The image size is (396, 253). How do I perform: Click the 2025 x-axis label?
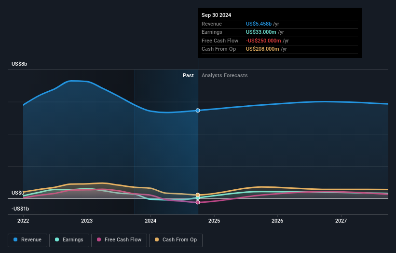point(214,221)
